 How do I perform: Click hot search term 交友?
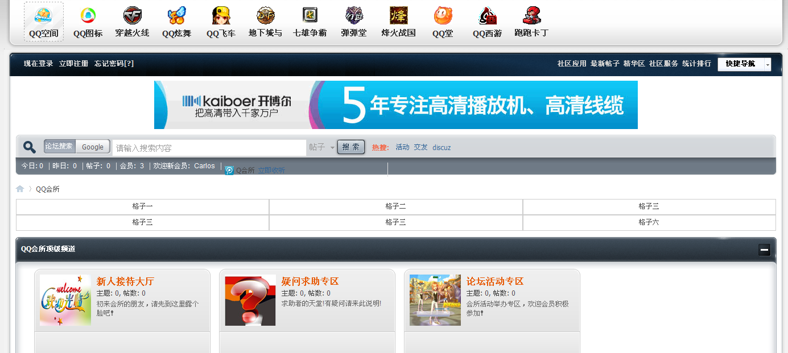420,147
